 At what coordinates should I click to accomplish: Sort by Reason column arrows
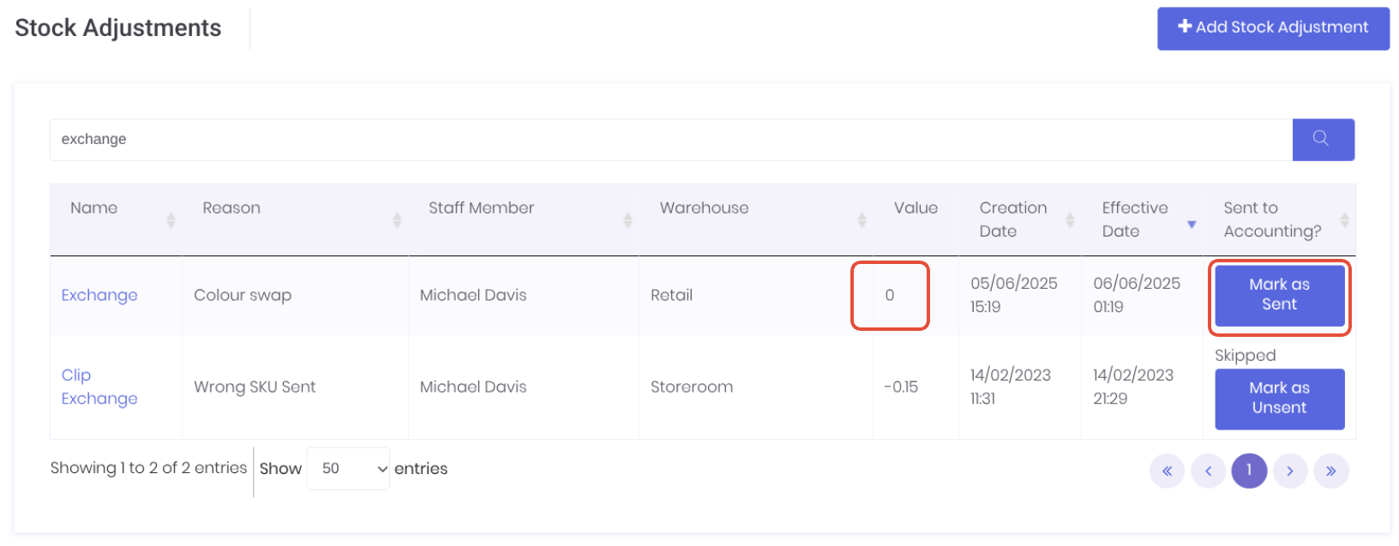pos(397,220)
